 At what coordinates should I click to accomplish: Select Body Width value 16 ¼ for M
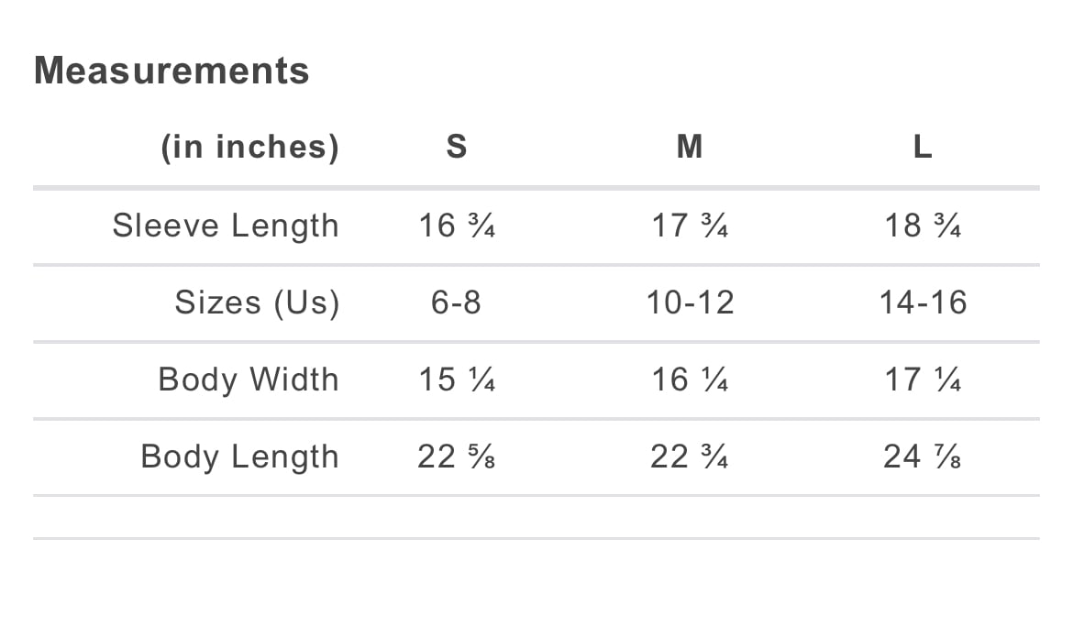[x=690, y=379]
